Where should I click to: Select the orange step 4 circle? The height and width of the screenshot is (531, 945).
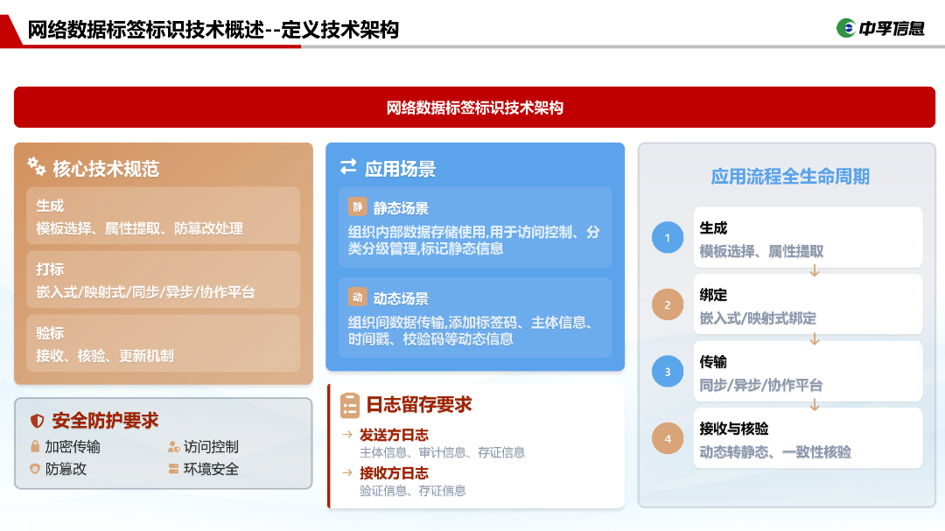click(668, 438)
